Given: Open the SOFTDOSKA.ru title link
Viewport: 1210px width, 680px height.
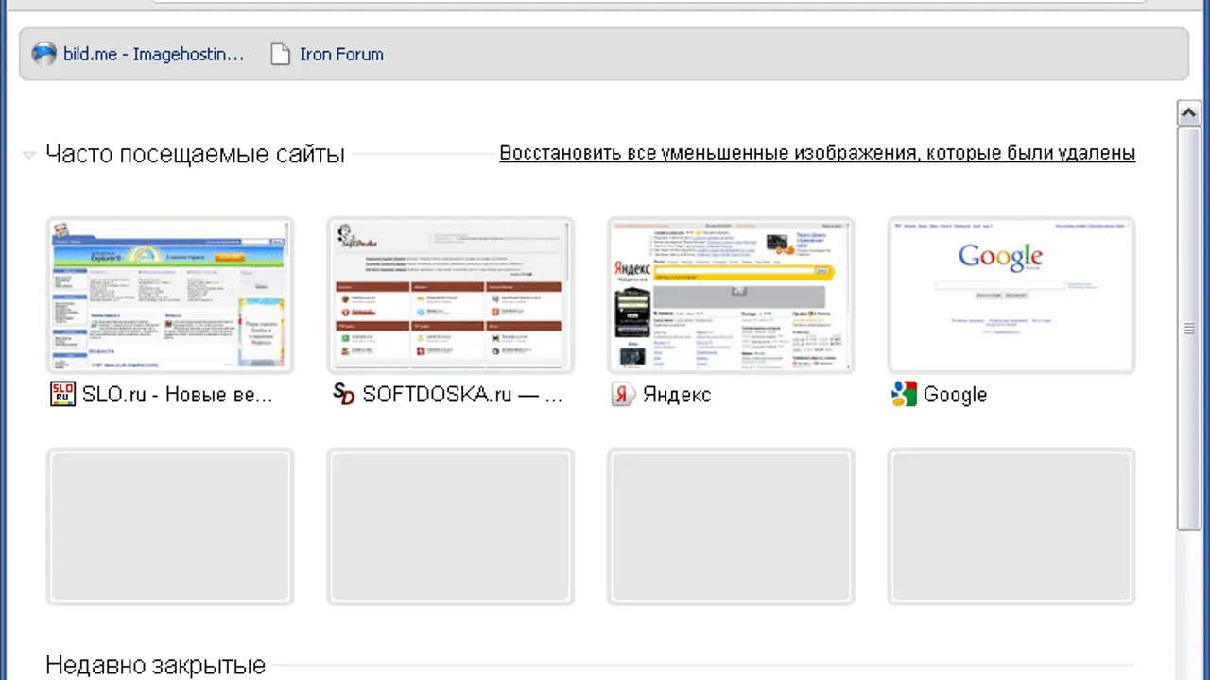Looking at the screenshot, I should click(x=462, y=395).
